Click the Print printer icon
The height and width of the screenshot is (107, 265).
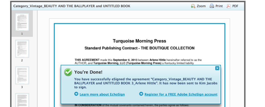coord(212,6)
